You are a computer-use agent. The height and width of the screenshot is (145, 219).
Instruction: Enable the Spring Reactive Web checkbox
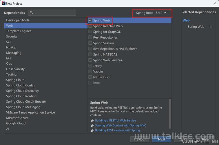pos(90,26)
